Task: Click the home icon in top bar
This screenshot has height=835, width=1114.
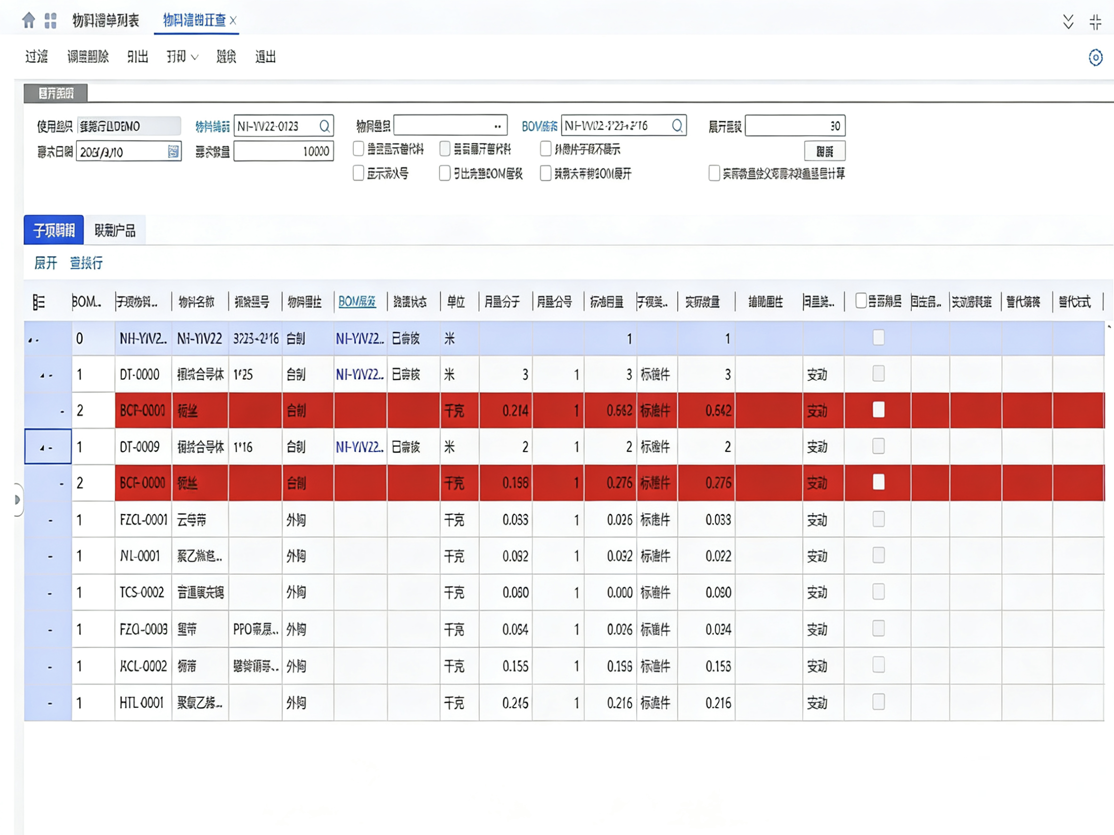Action: [x=29, y=21]
